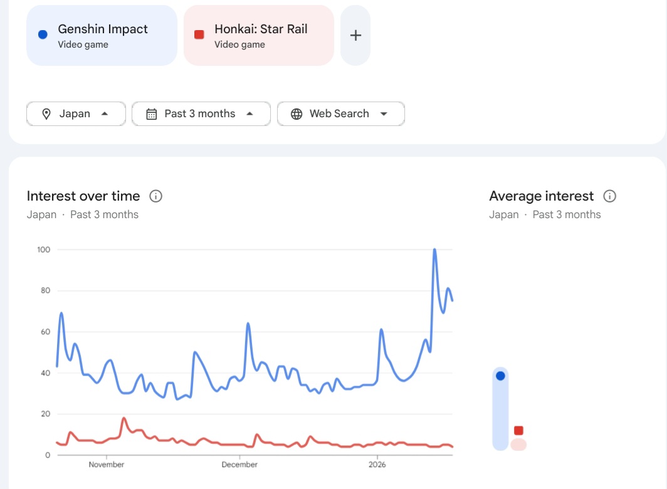Viewport: 667px width, 489px height.
Task: Click the Interest over time heading
Action: pos(84,196)
